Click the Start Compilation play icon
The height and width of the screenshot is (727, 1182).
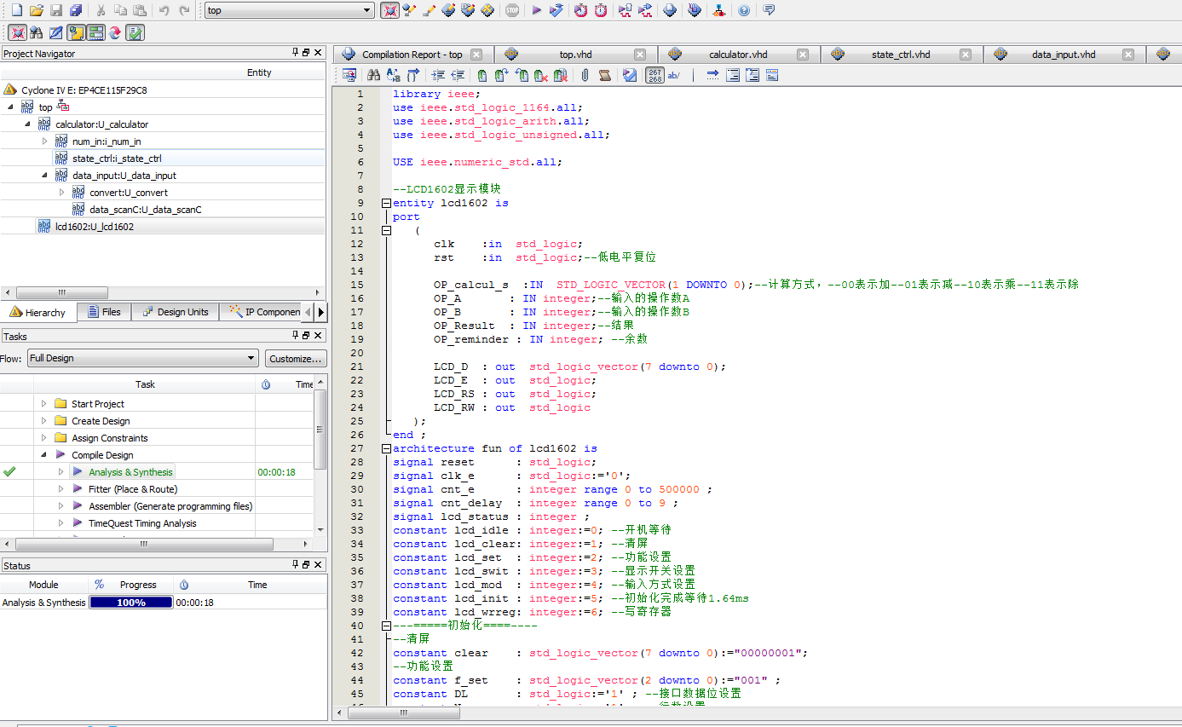(536, 10)
